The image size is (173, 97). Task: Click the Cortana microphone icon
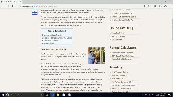pos(42,95)
